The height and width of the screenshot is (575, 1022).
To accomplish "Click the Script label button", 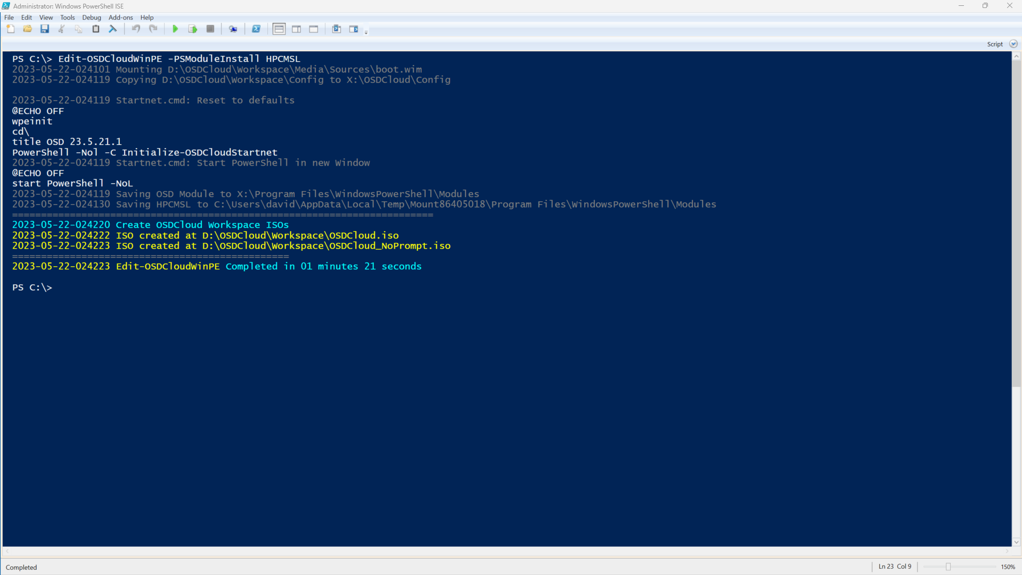I will pos(994,44).
